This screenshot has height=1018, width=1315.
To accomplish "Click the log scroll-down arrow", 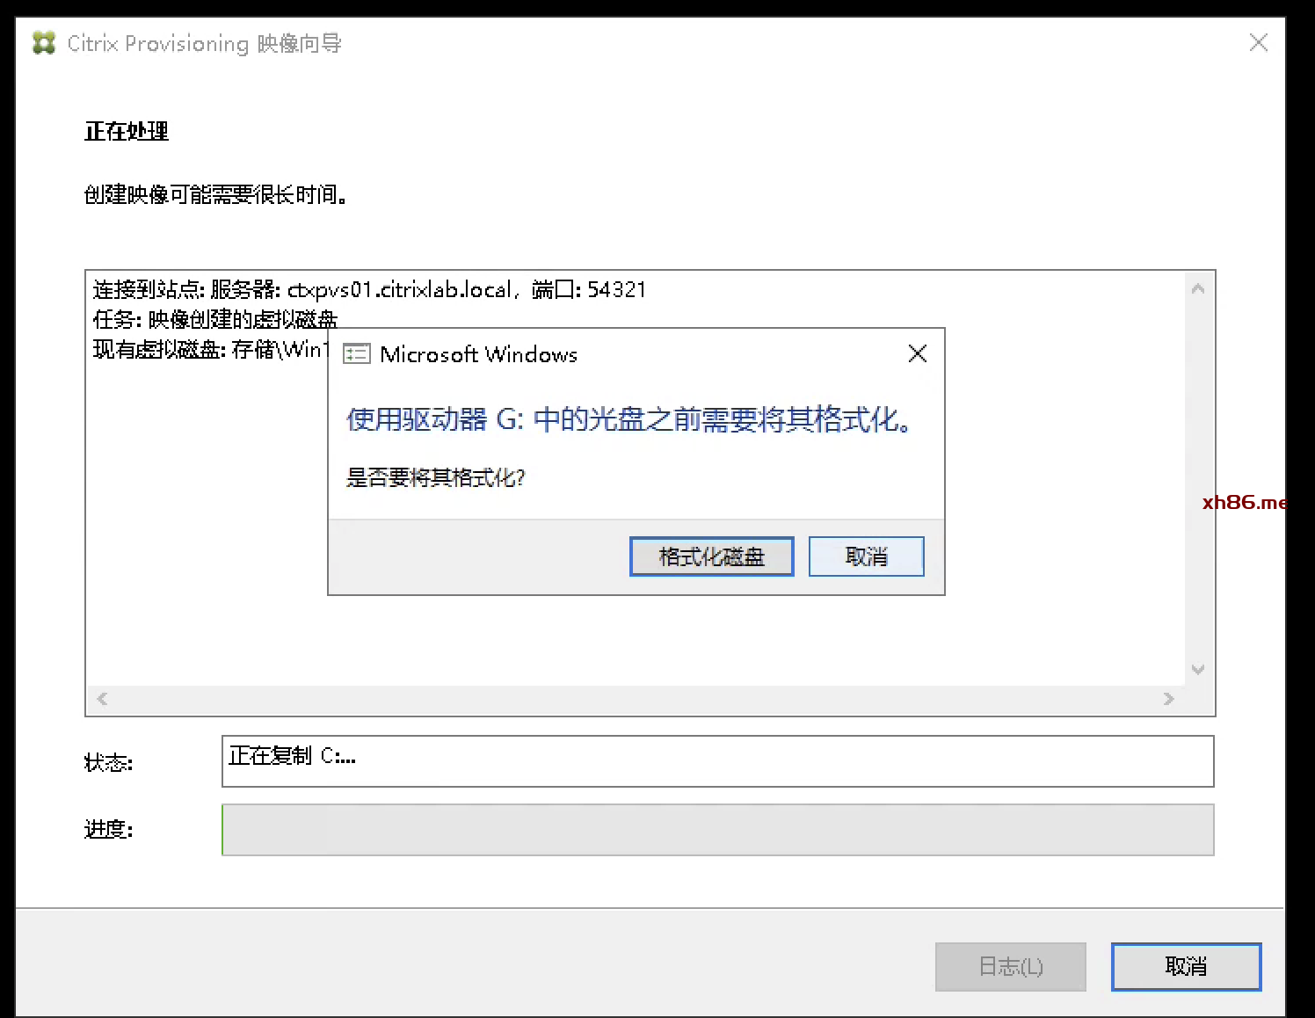I will (x=1197, y=669).
